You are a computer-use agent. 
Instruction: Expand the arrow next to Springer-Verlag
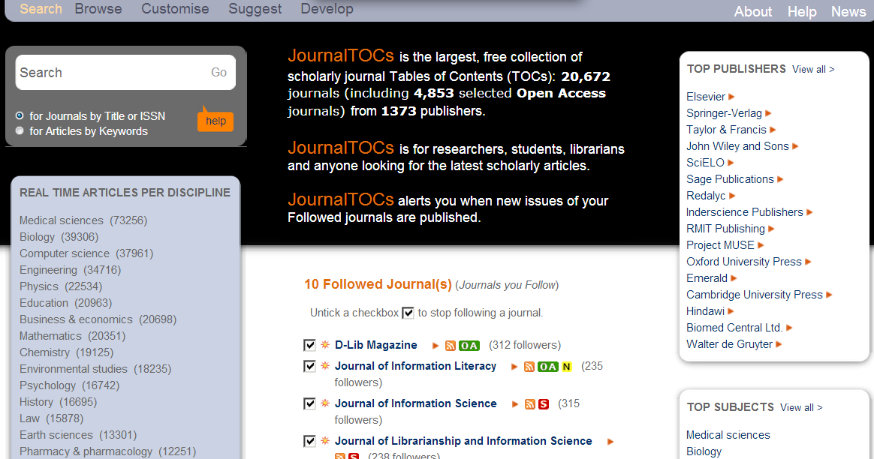click(768, 114)
